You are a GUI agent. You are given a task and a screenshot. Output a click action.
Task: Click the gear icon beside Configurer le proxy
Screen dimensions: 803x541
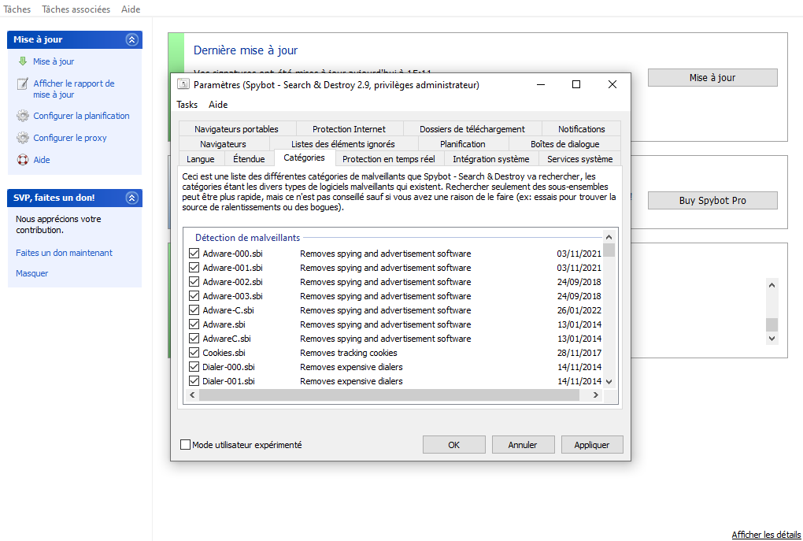[23, 138]
